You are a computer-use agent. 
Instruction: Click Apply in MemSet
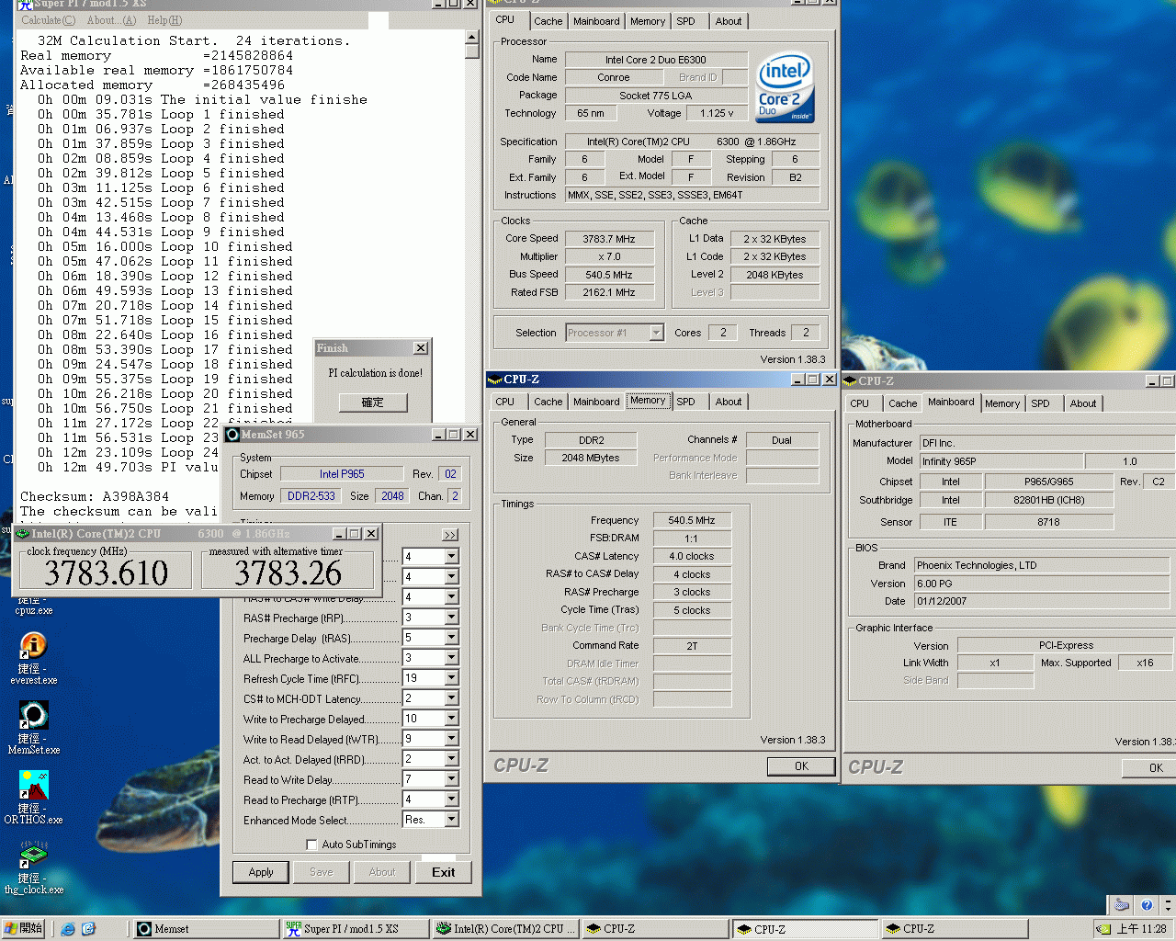(261, 872)
